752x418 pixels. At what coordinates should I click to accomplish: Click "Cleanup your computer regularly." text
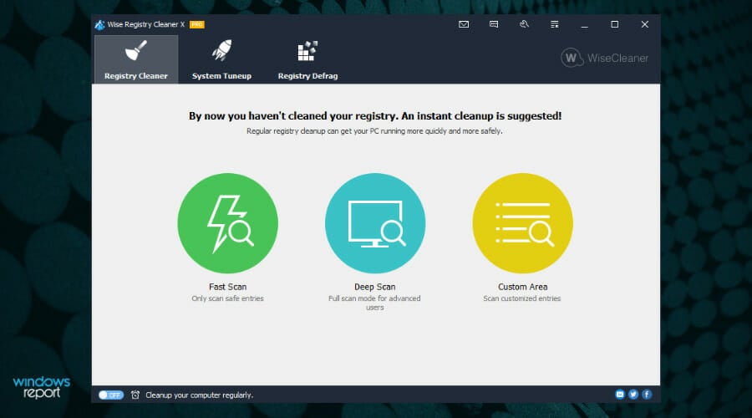[200, 395]
